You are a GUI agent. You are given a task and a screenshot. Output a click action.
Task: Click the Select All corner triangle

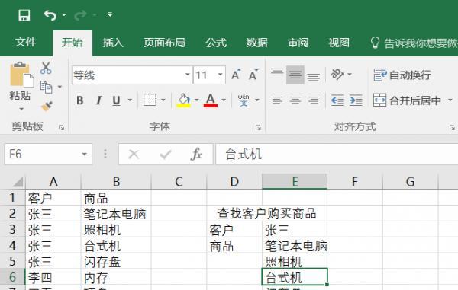click(x=18, y=182)
